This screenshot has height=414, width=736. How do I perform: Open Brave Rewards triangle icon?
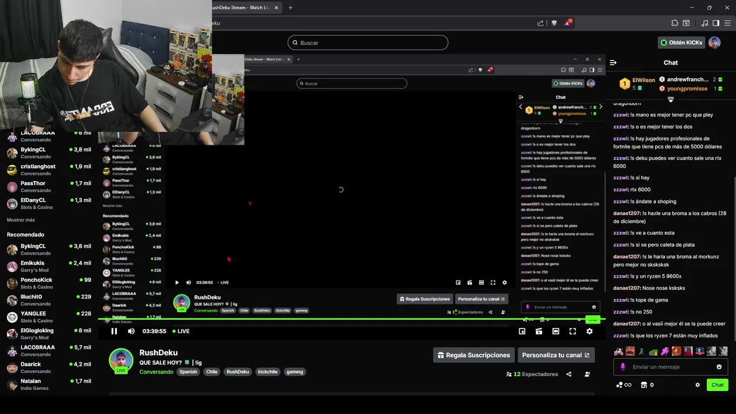(568, 23)
